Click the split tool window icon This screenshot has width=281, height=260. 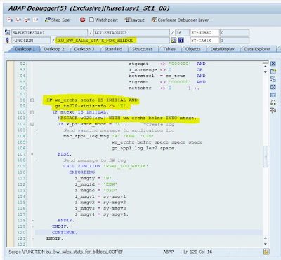tap(273, 95)
